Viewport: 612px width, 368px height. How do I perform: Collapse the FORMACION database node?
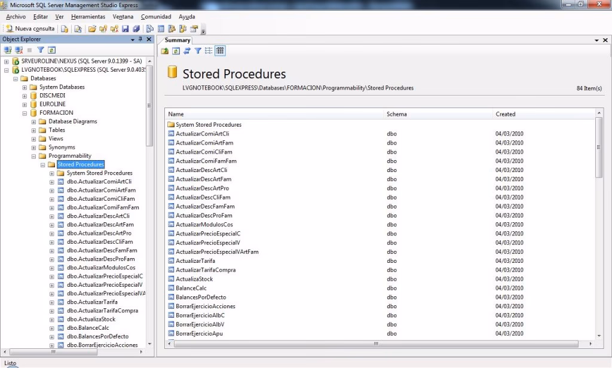click(25, 114)
